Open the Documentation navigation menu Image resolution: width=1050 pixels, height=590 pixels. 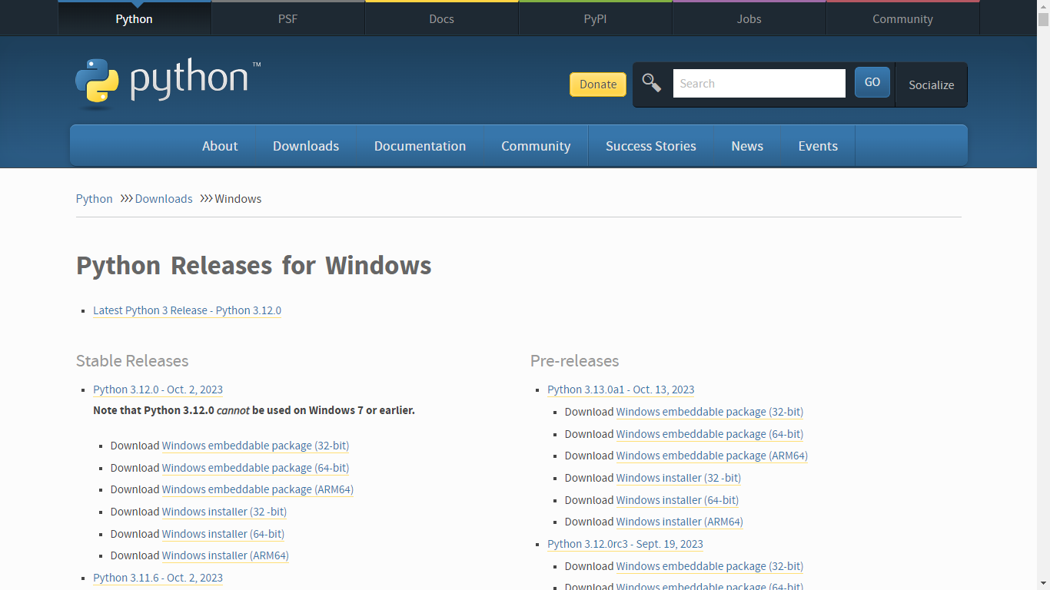(x=420, y=146)
